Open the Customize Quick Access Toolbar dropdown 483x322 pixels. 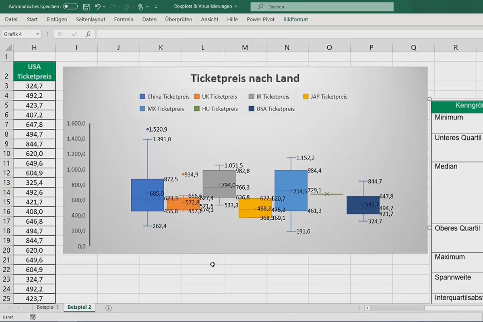(156, 7)
